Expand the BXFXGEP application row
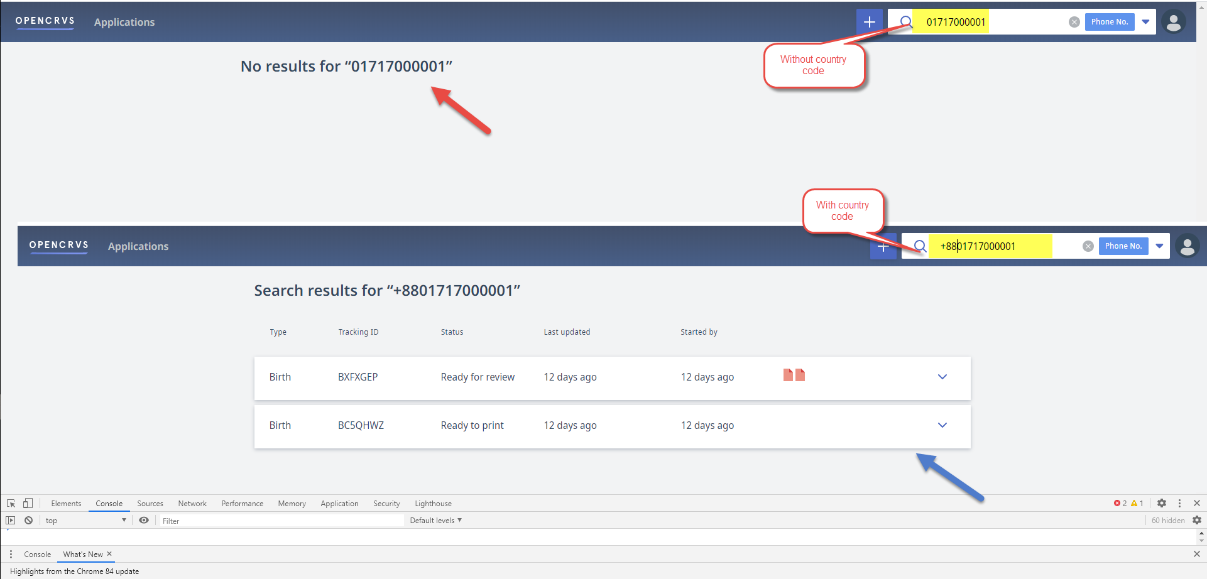 [x=942, y=377]
